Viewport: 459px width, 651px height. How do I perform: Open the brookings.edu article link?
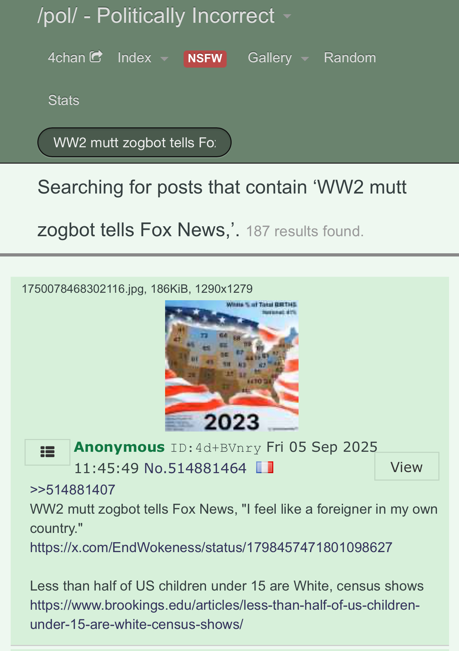coord(225,615)
